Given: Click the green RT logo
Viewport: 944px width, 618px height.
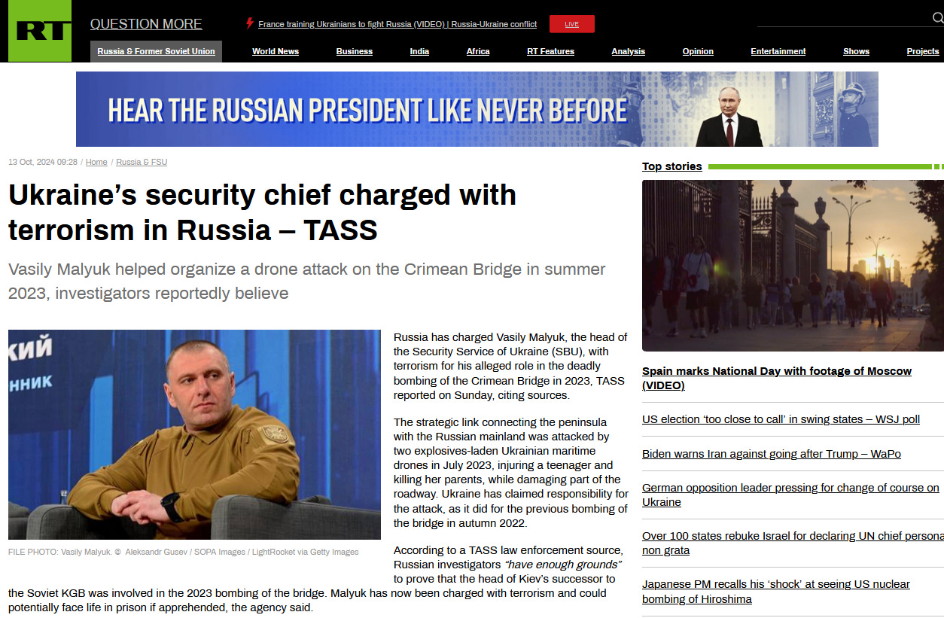Looking at the screenshot, I should click(40, 31).
